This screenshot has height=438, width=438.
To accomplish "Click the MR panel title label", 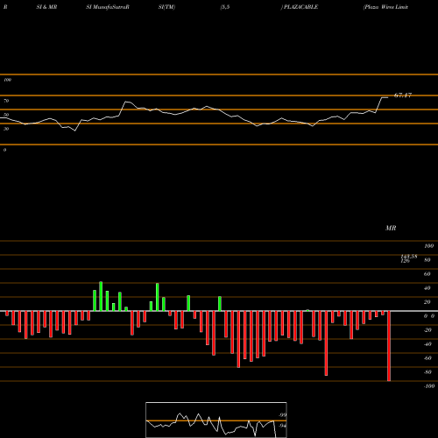I will point(391,228).
